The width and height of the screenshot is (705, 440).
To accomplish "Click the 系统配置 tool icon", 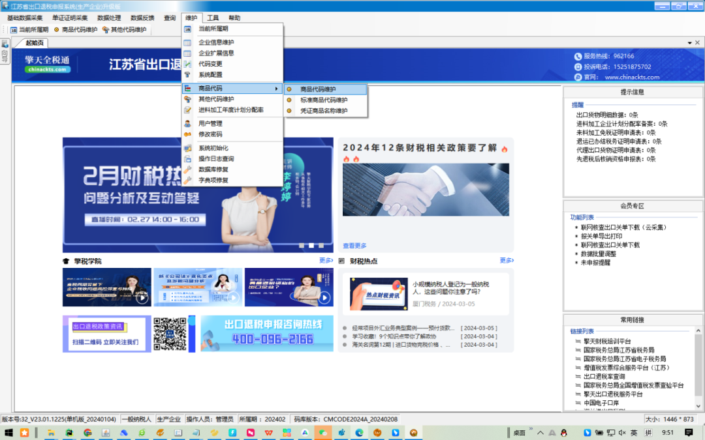I will click(187, 75).
